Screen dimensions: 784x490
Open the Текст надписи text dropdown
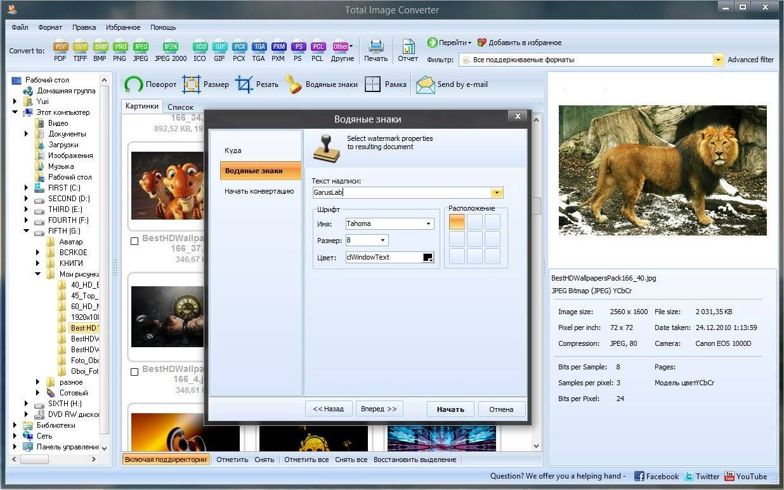[x=497, y=192]
